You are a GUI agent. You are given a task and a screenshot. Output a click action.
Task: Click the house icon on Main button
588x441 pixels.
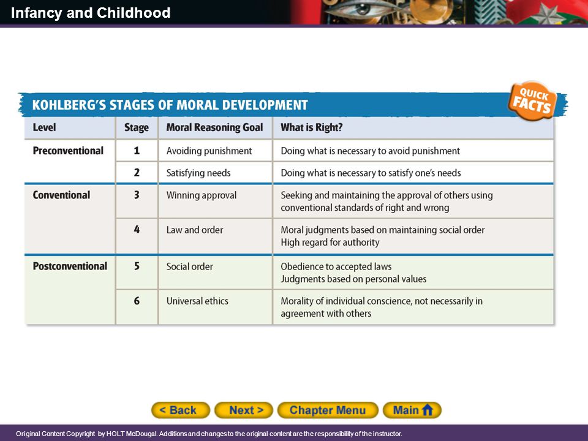coord(428,410)
